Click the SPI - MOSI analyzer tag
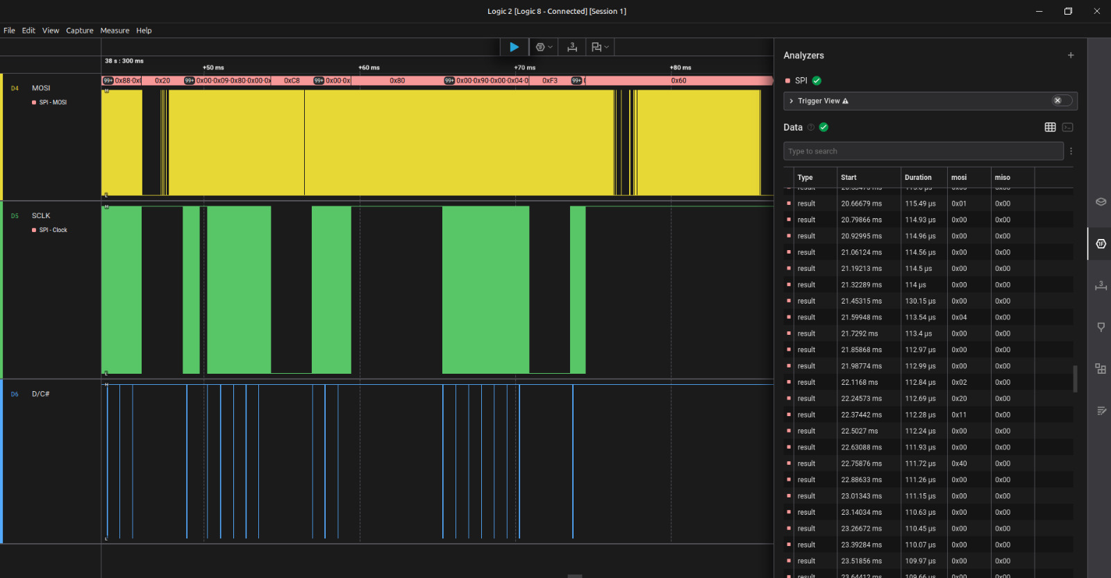This screenshot has width=1111, height=578. pos(49,102)
